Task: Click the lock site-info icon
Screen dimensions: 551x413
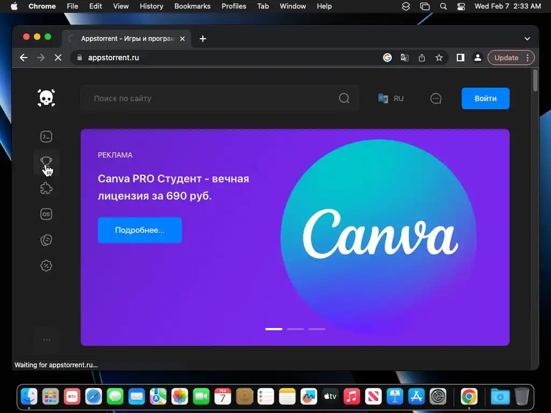Action: (80, 58)
